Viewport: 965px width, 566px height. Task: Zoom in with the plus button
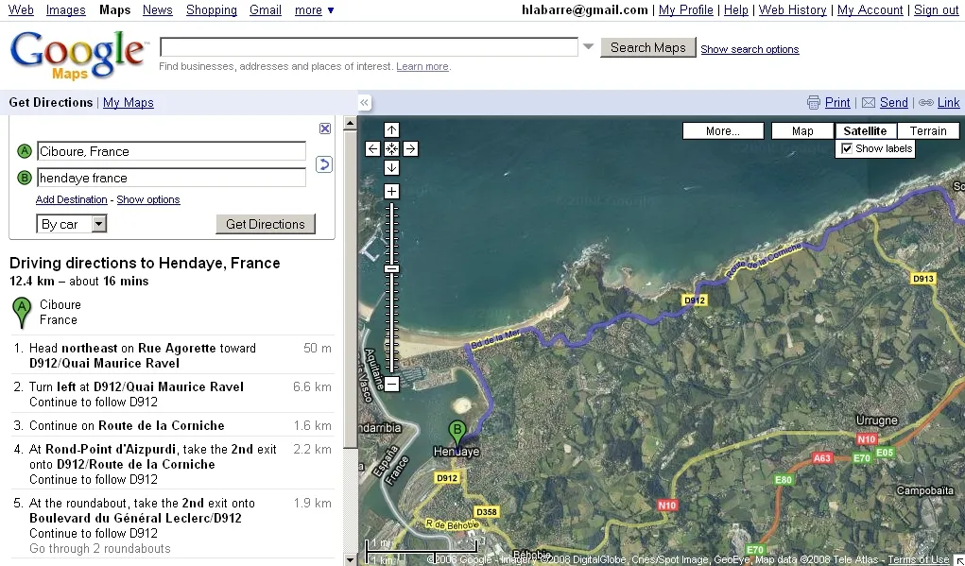(391, 191)
